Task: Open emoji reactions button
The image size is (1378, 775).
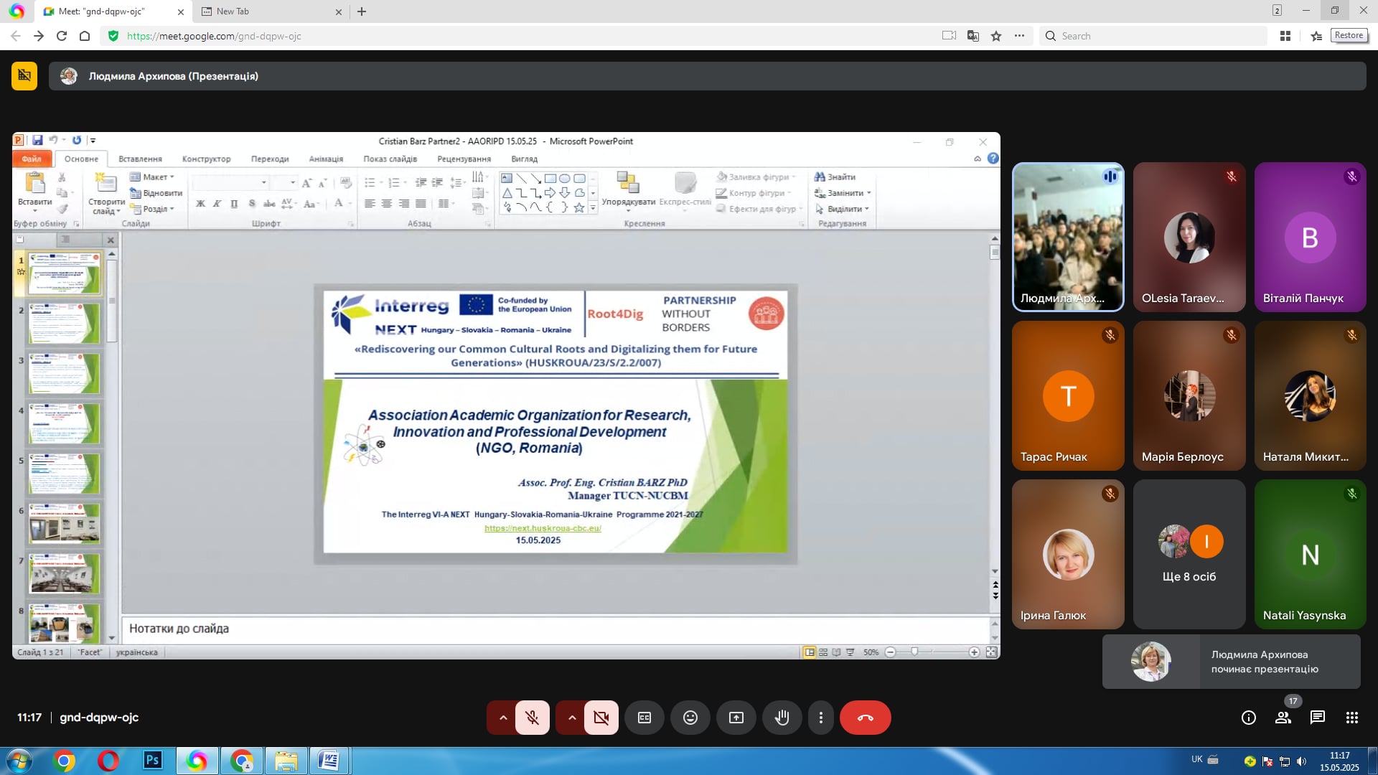Action: click(690, 718)
